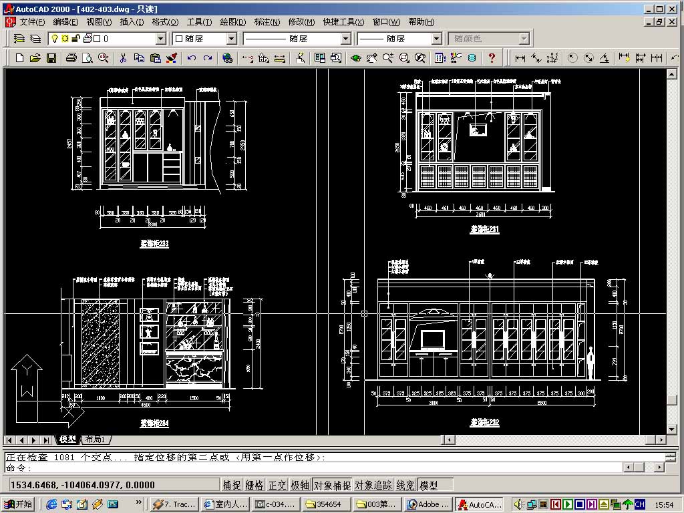Screen dimensions: 684x513
Task: Open the 编辑(E) menu
Action: click(x=65, y=22)
